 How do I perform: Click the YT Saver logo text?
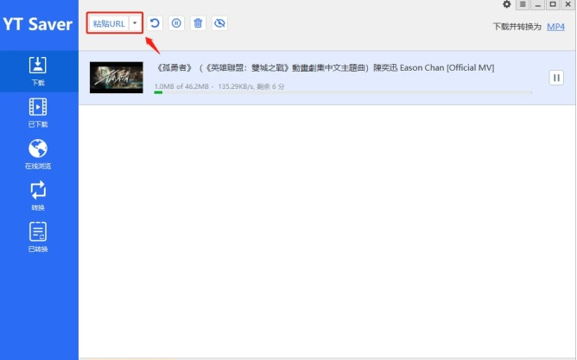click(x=38, y=23)
